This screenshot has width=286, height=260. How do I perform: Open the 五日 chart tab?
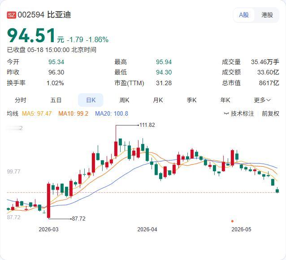[x=56, y=100]
